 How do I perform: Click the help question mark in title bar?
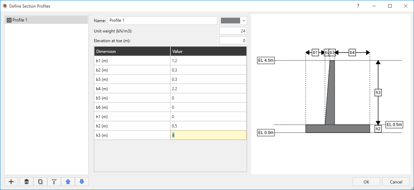(358, 6)
